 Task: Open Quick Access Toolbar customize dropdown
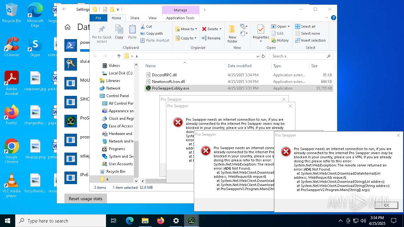click(118, 9)
